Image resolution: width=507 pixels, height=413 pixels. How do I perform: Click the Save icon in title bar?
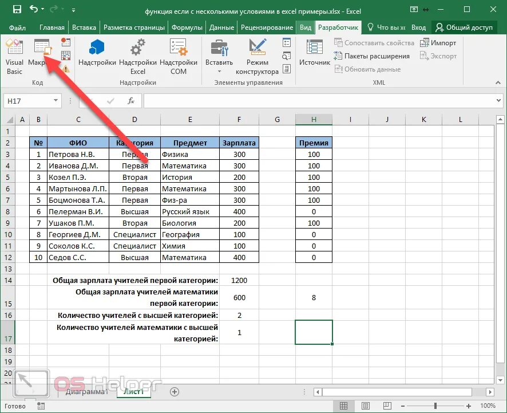tap(17, 9)
